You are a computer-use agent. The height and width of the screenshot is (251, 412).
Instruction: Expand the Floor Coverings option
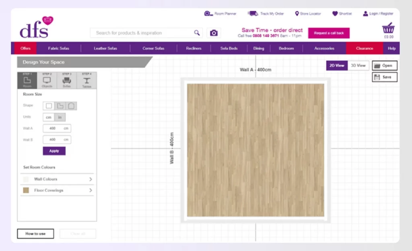[57, 190]
